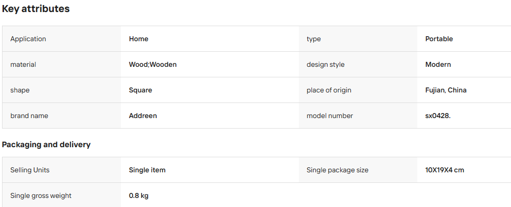Click the material label cell
511x207 pixels.
(61, 64)
